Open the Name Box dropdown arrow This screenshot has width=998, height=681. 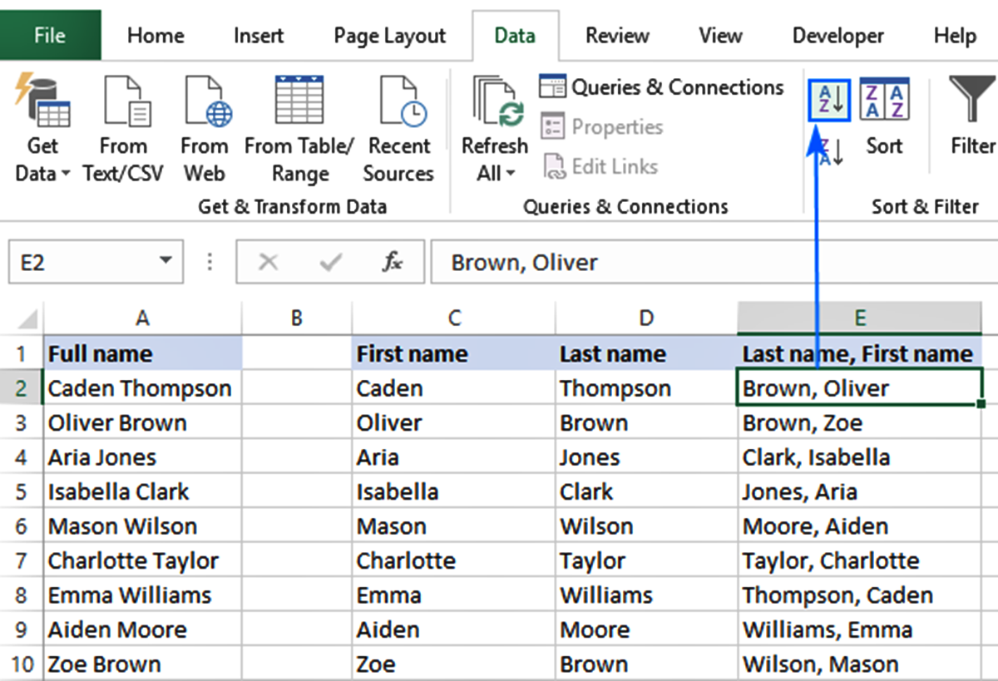click(x=165, y=263)
